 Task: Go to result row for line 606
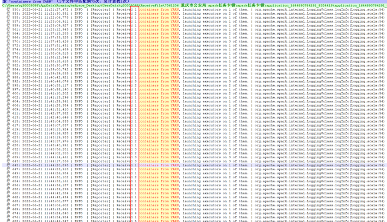click(x=195, y=105)
